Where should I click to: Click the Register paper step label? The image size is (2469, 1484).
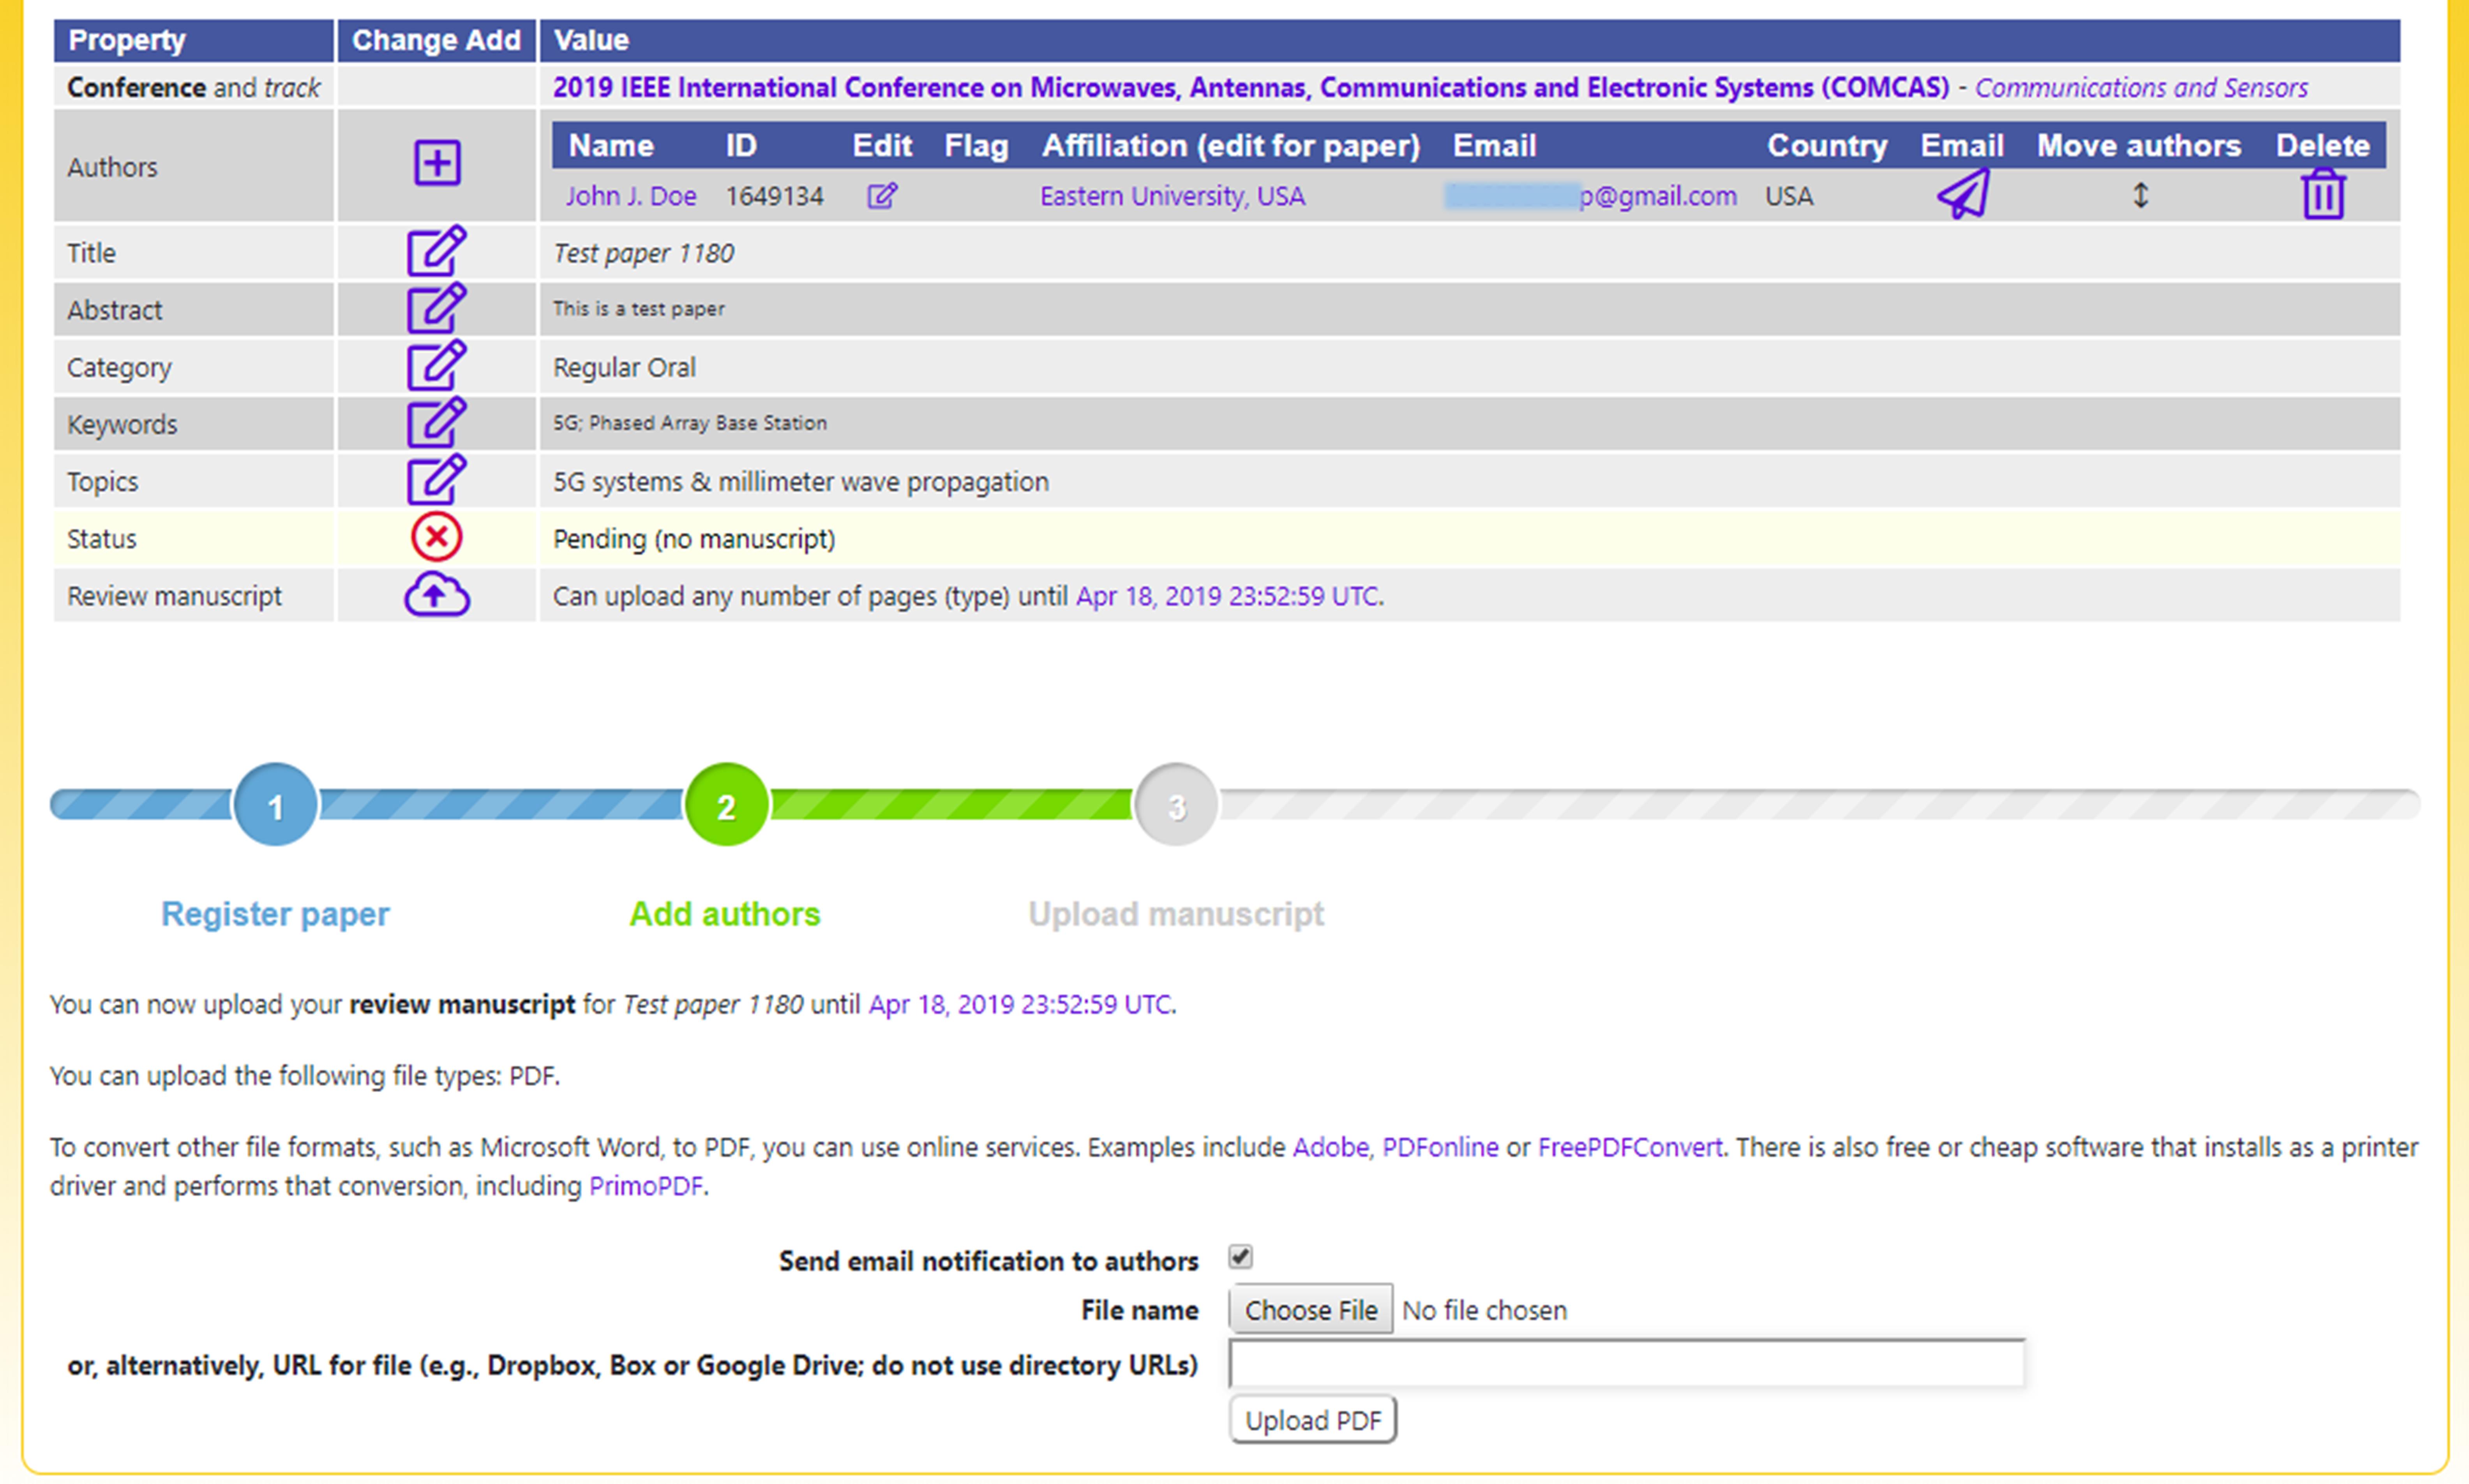pos(275,914)
